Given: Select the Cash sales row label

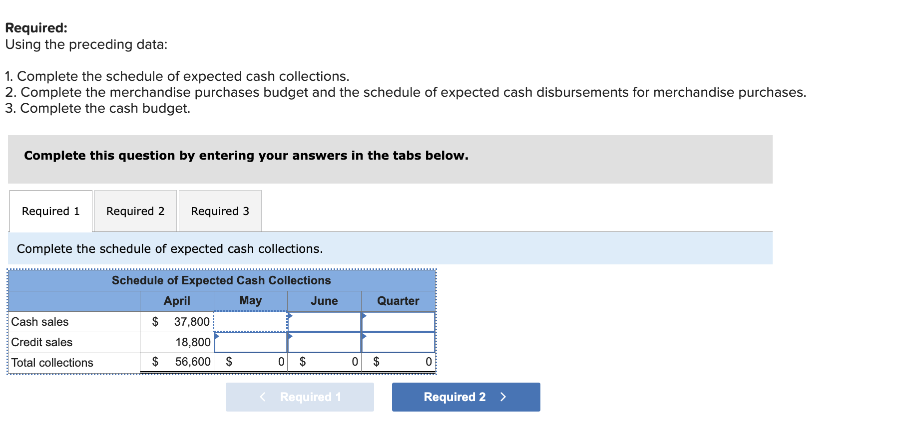Looking at the screenshot, I should coord(40,322).
